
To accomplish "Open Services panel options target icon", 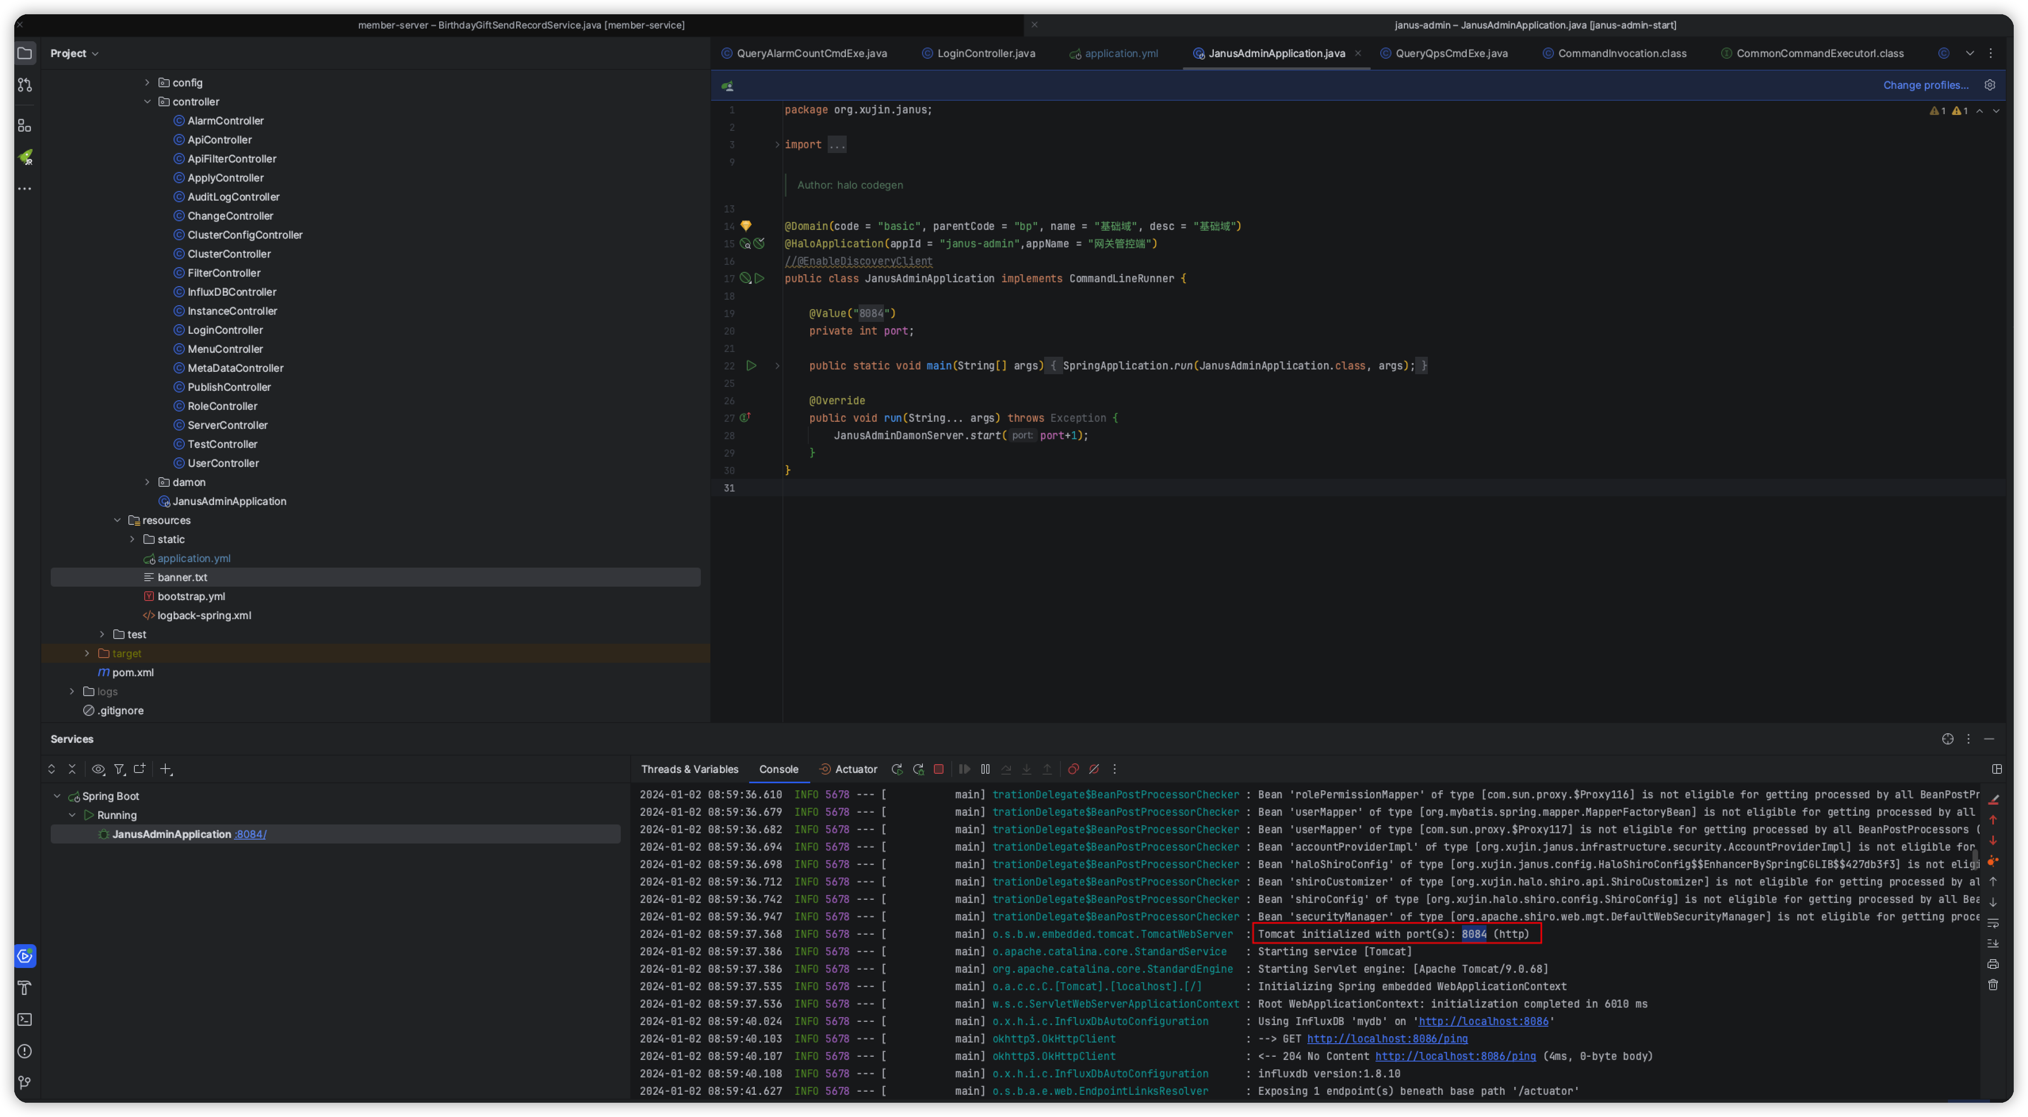I will coord(1948,738).
